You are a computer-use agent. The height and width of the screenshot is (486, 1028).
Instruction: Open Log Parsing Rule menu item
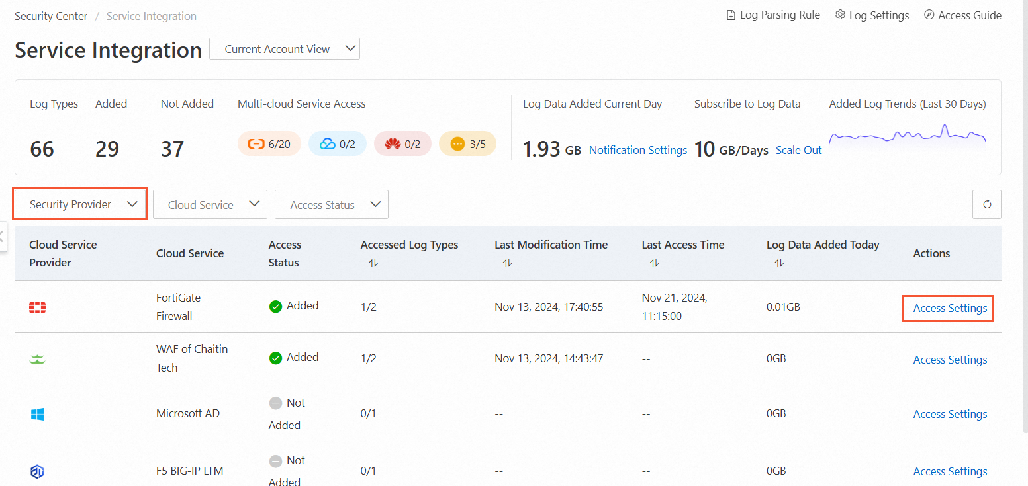773,15
